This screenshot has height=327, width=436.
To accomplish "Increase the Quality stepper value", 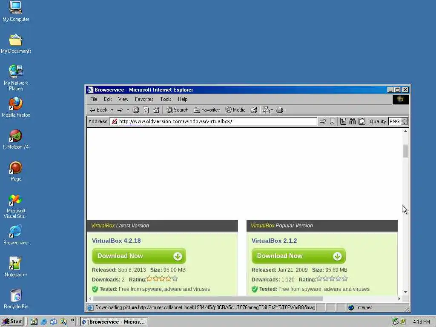I will coord(404,120).
